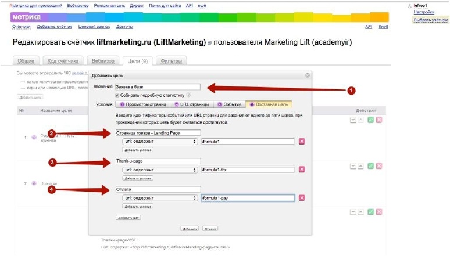
Task: Delete the first goal in the list
Action: [379, 120]
